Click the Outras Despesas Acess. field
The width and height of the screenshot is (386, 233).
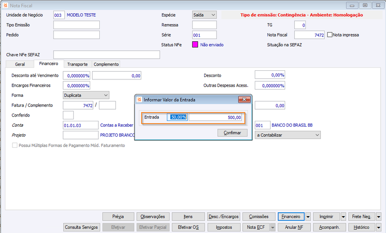270,85
